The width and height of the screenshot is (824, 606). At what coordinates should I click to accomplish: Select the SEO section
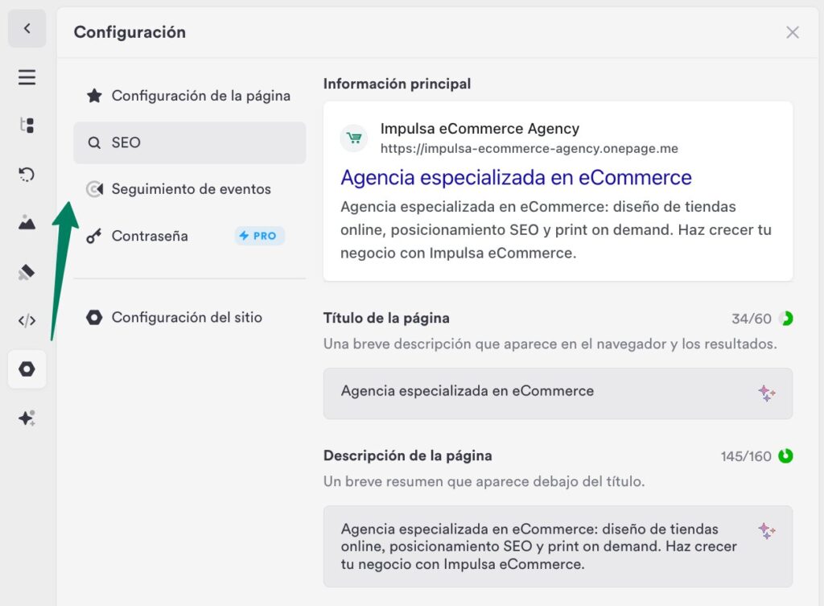189,142
